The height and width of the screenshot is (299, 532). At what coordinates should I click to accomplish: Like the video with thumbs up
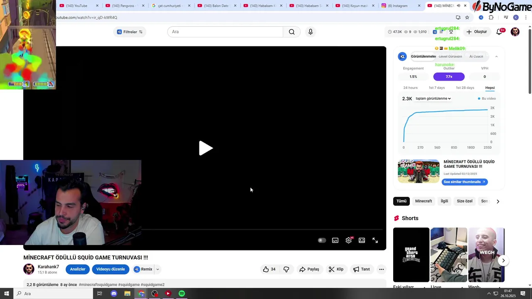[269, 269]
